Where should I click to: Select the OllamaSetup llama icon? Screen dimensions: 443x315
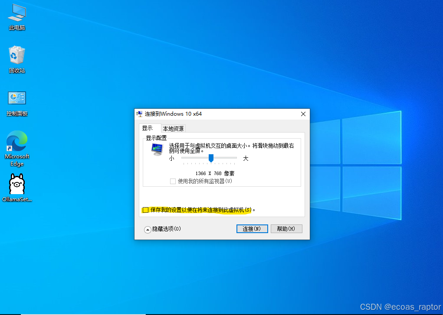coord(17,188)
